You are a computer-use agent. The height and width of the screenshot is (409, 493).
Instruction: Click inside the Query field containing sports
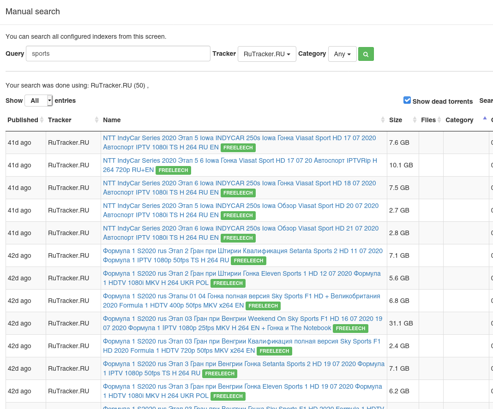(x=118, y=53)
